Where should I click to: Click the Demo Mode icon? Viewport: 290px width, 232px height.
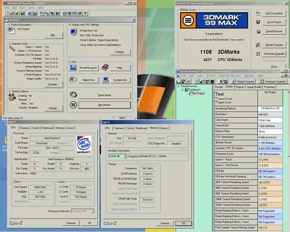pyautogui.click(x=74, y=94)
